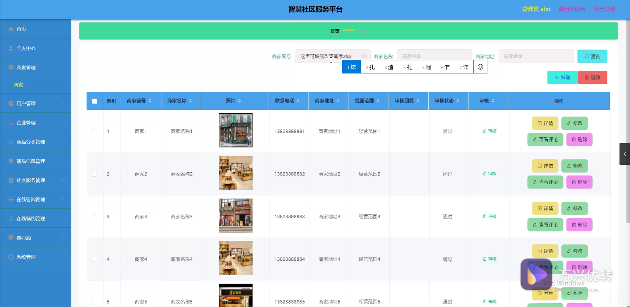630x307 pixels.
Task: Sort by 审核状态 column arrows
Action: (458, 101)
